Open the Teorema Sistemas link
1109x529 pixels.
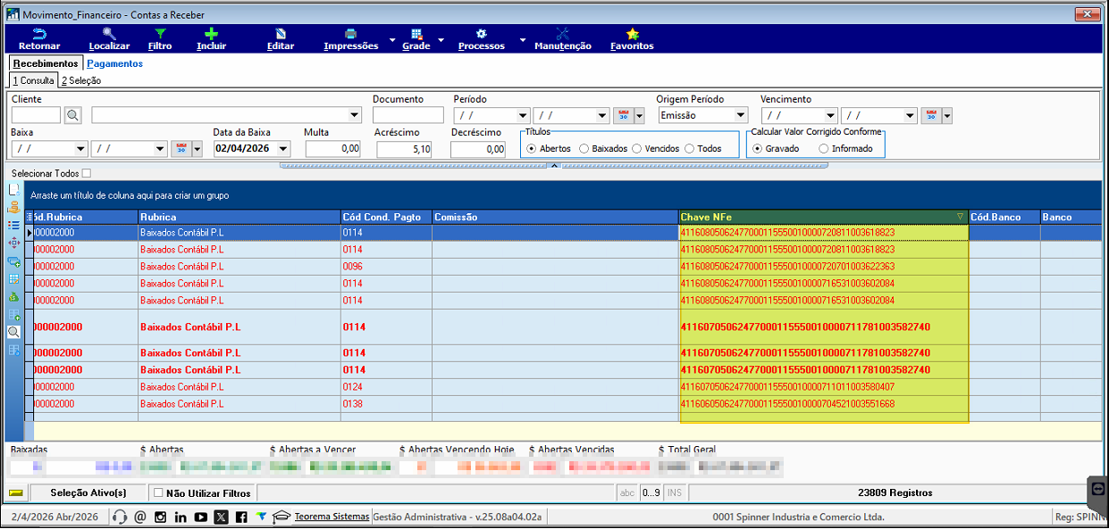[332, 517]
